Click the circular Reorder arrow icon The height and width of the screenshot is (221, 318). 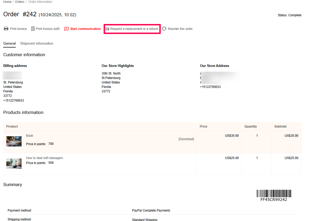tap(164, 29)
